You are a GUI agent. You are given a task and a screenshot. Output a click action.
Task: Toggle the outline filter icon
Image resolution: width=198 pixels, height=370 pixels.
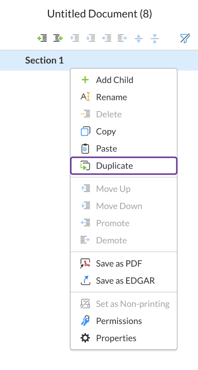coord(185,38)
